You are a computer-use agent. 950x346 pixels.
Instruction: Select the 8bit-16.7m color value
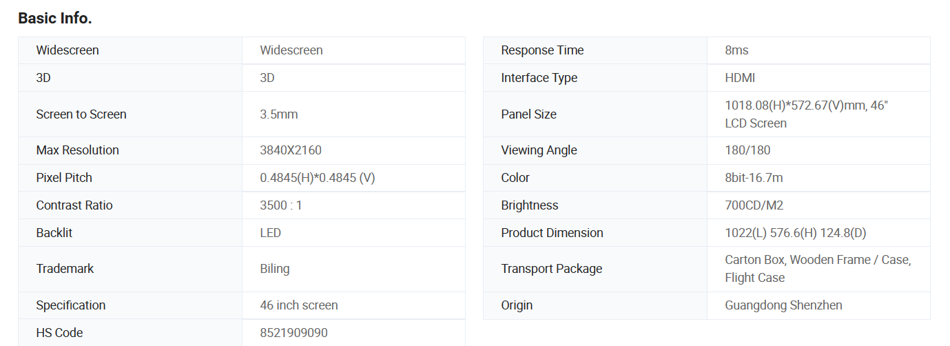click(x=754, y=178)
